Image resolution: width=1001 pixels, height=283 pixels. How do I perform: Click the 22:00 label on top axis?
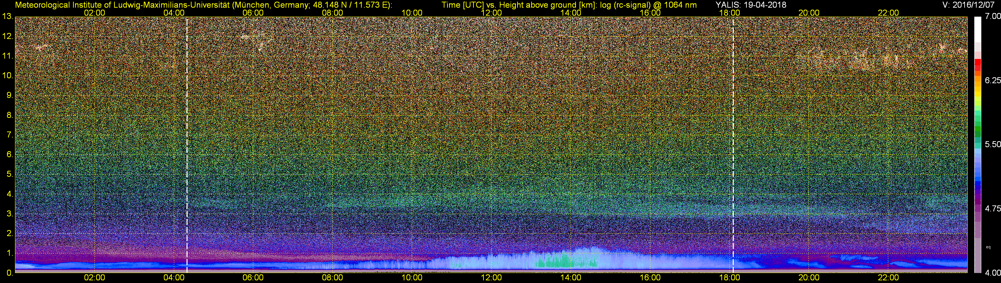pos(888,13)
